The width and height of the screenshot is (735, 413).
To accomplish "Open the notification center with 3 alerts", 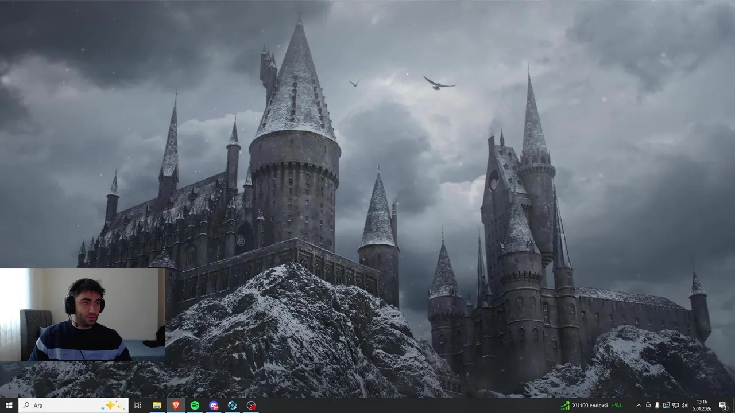I will pyautogui.click(x=722, y=405).
